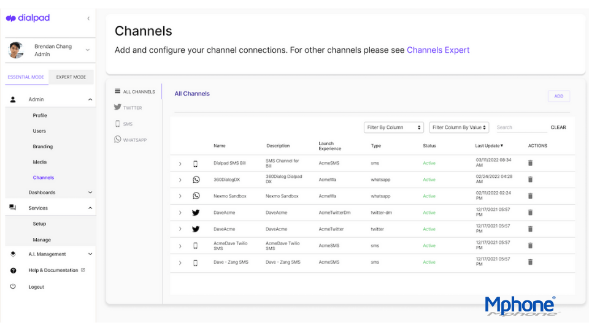Open the Brendan Chang account dropdown
The height and width of the screenshot is (331, 589).
click(88, 50)
